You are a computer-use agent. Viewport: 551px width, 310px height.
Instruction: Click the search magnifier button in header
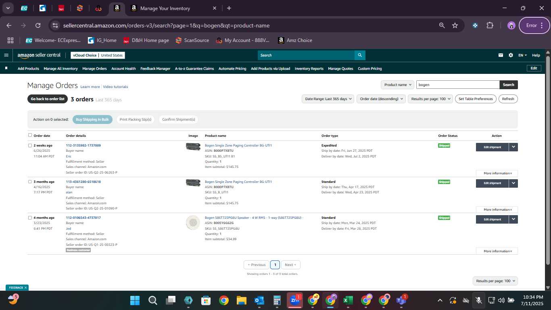(360, 55)
